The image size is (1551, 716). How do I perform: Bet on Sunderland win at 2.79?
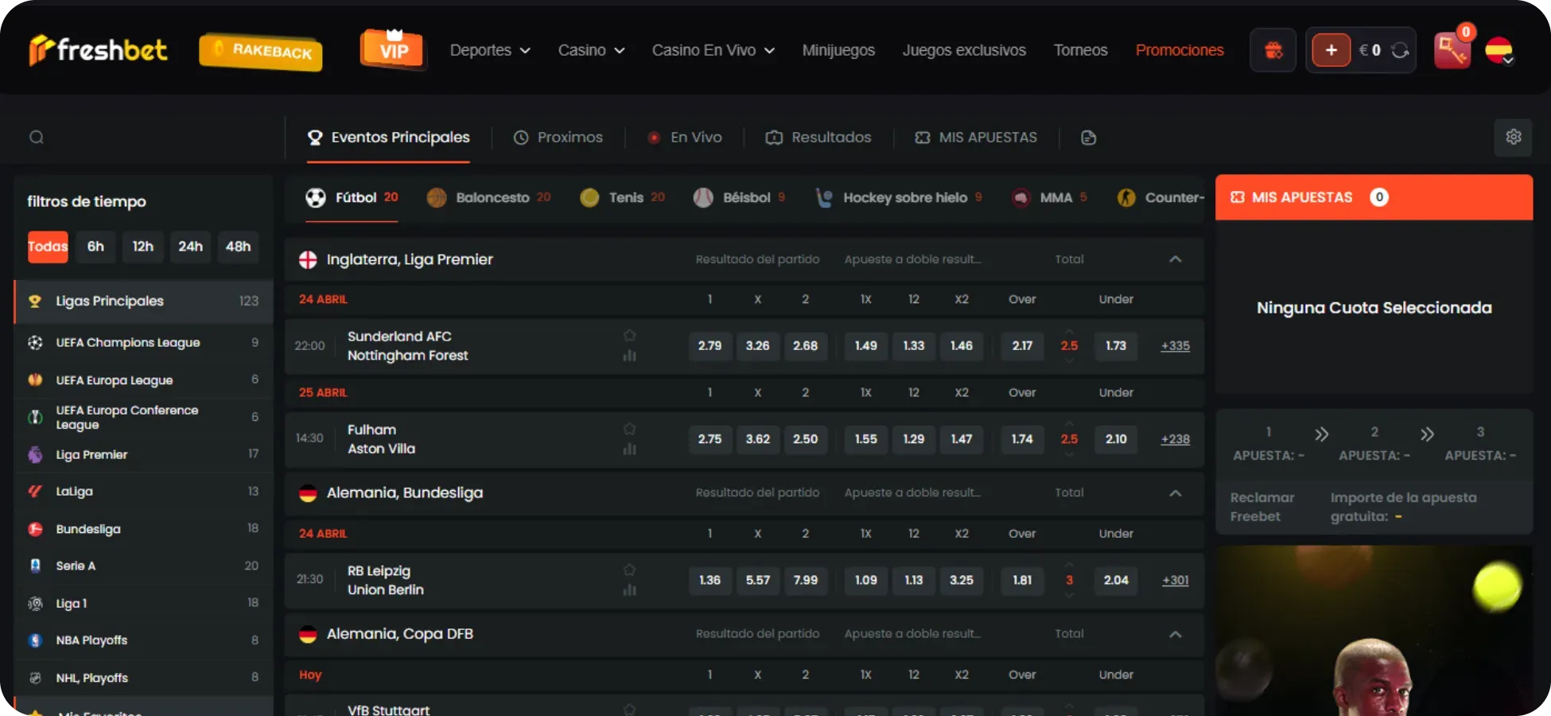(x=709, y=346)
